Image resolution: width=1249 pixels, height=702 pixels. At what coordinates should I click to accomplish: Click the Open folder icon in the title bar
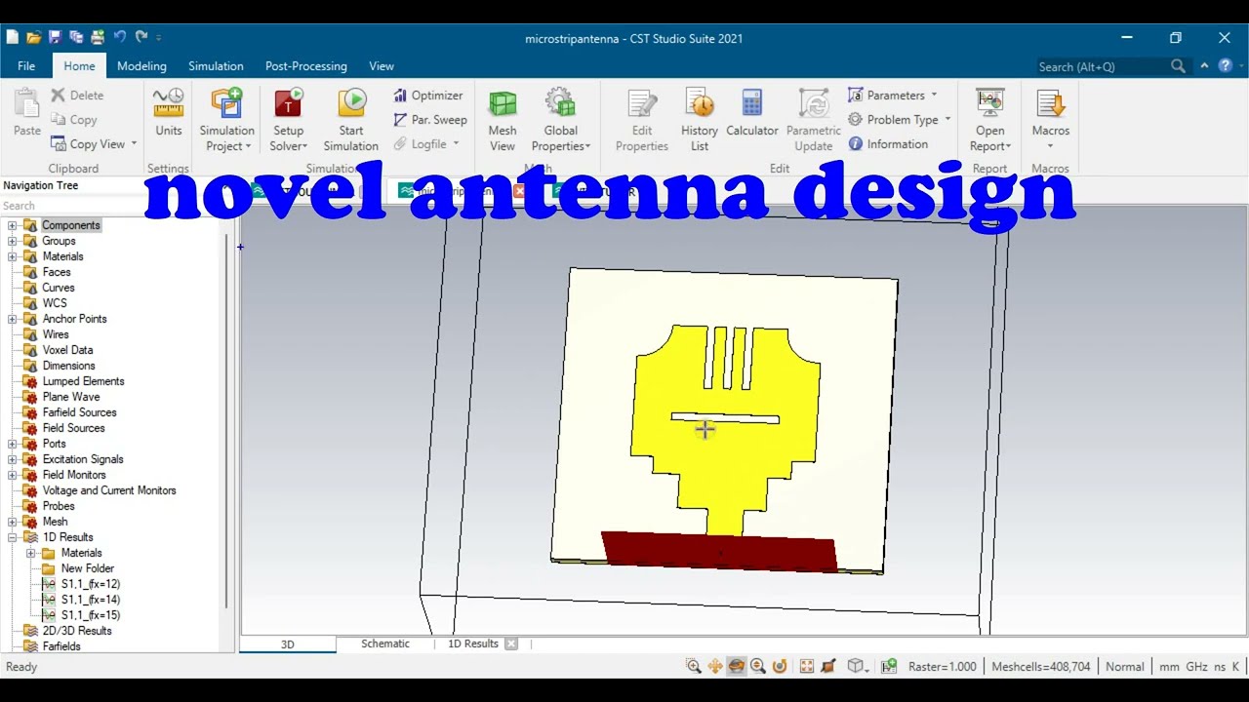[33, 38]
